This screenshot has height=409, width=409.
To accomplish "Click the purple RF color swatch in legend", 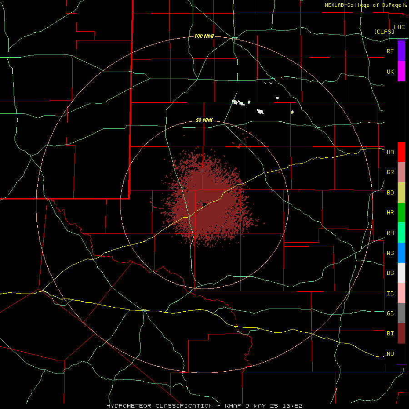I will click(x=401, y=51).
